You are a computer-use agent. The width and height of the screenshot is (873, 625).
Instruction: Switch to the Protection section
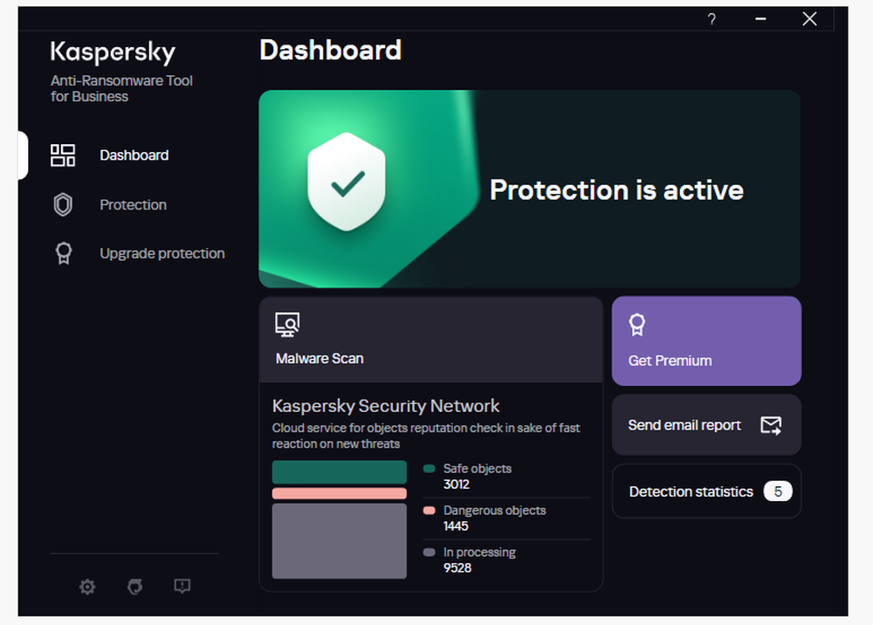(133, 205)
